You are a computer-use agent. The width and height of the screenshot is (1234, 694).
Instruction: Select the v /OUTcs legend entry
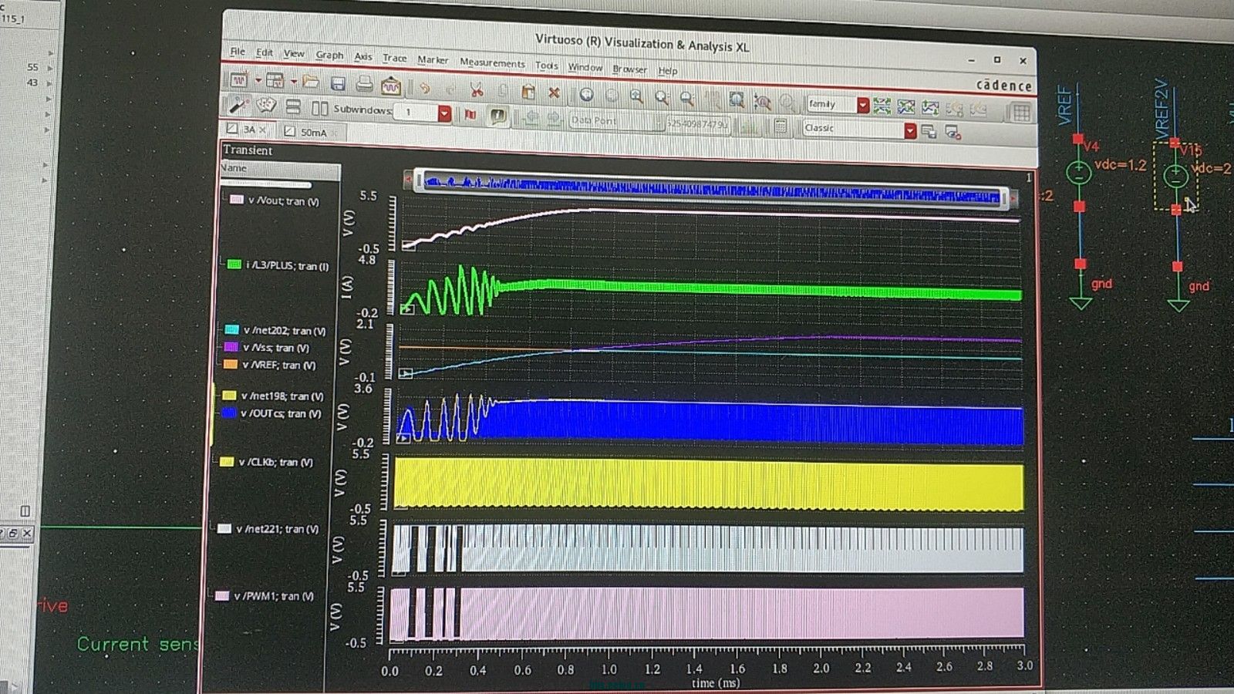(x=271, y=413)
